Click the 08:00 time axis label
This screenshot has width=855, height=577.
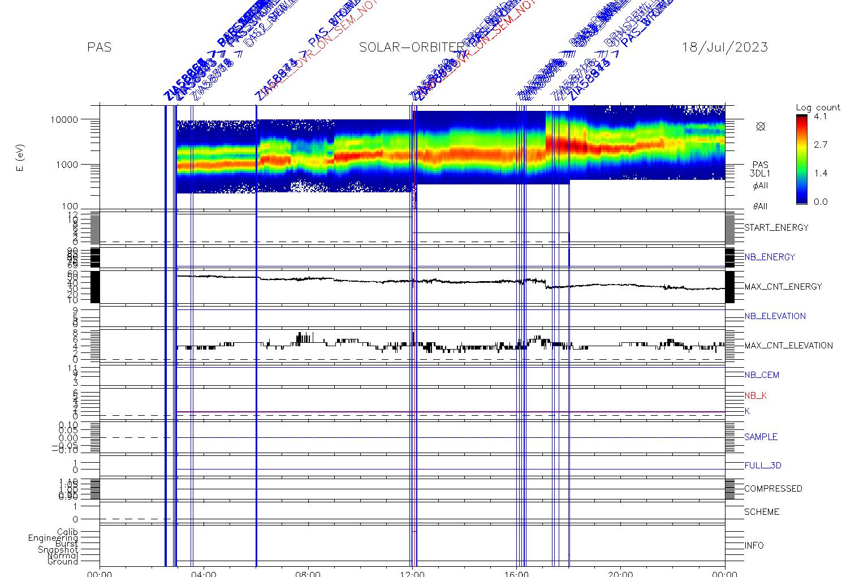(x=308, y=573)
